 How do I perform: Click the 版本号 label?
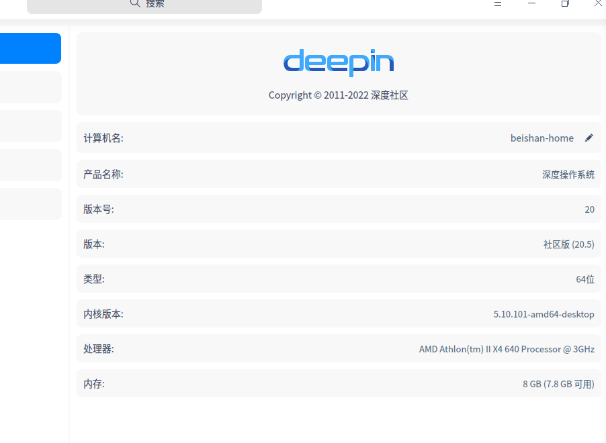[99, 209]
